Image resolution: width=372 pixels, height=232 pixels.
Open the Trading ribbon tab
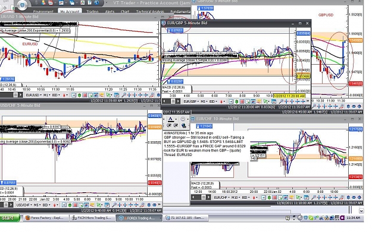(92, 11)
